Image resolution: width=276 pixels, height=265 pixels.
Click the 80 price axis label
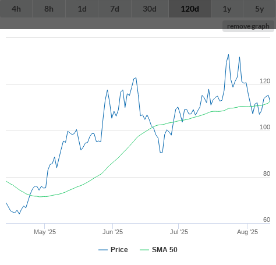[267, 174]
